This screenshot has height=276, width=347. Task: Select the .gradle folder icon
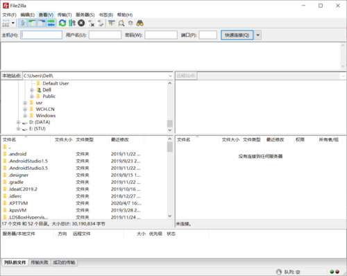[5, 182]
